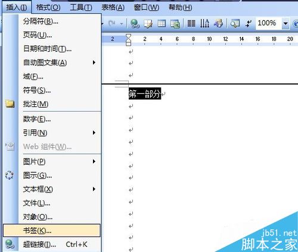Screen dimensions: 298x252
Task: Choose 域(F)... menu entry
Action: pyautogui.click(x=52, y=76)
